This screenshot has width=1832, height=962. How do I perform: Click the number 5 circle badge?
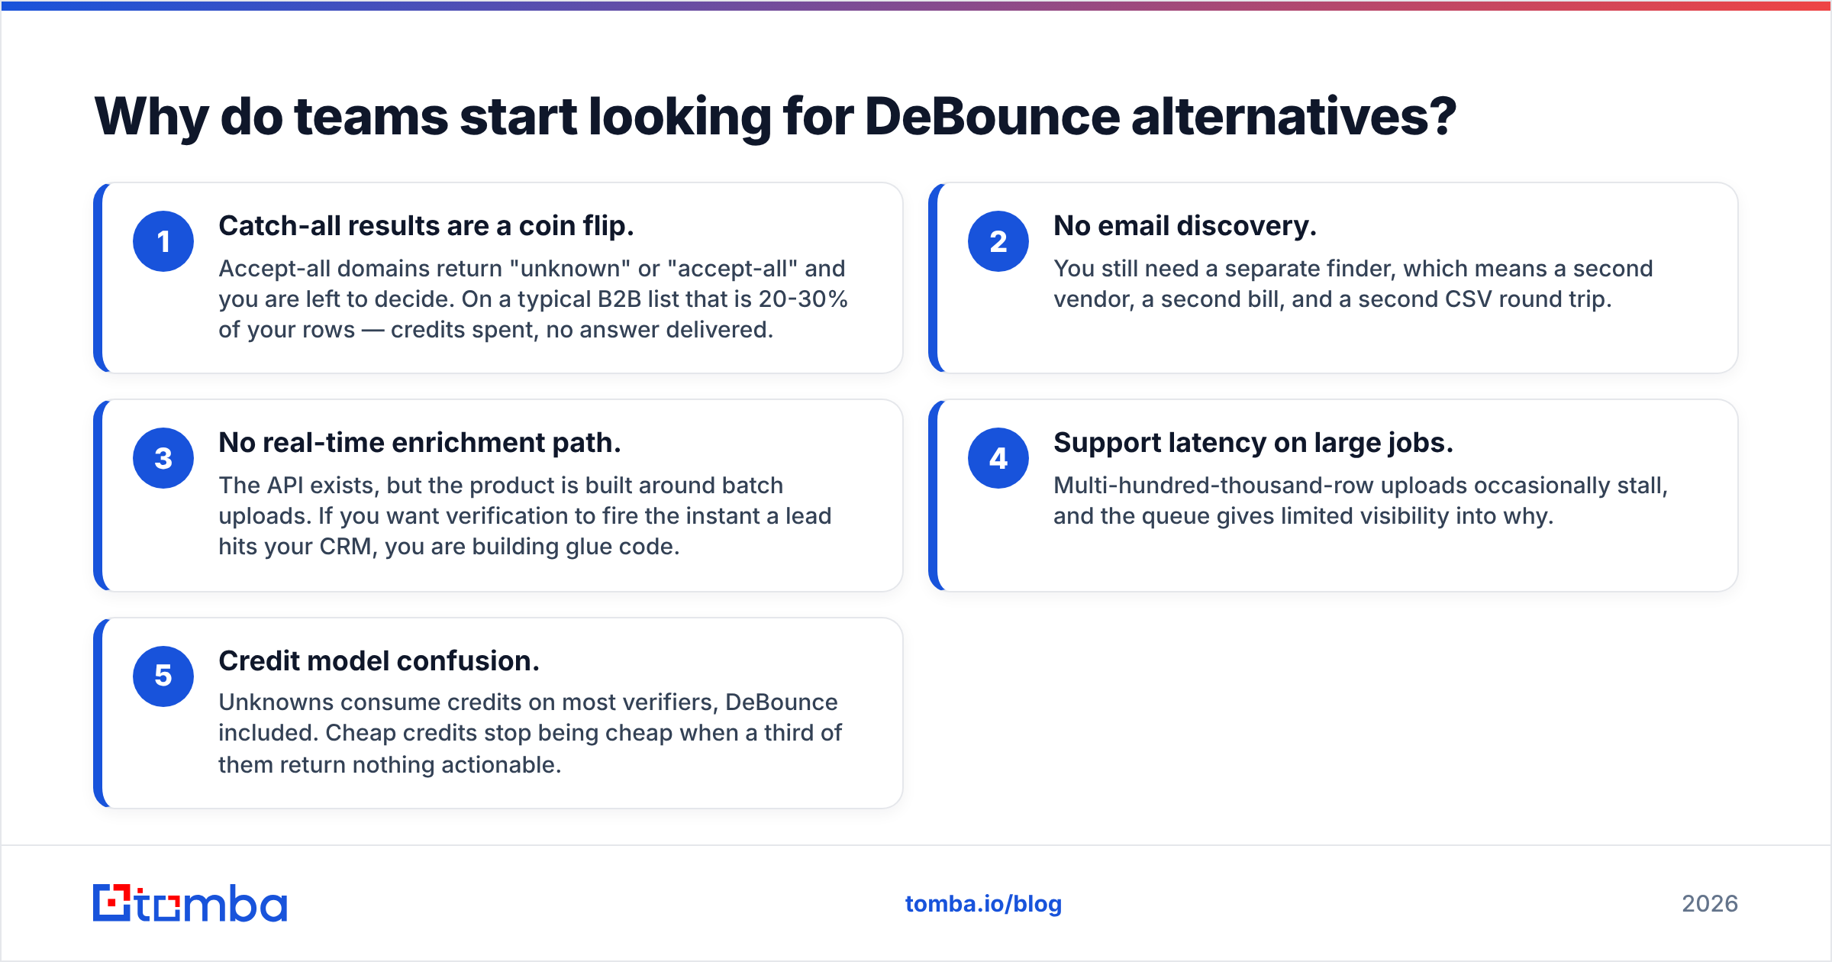pyautogui.click(x=163, y=676)
